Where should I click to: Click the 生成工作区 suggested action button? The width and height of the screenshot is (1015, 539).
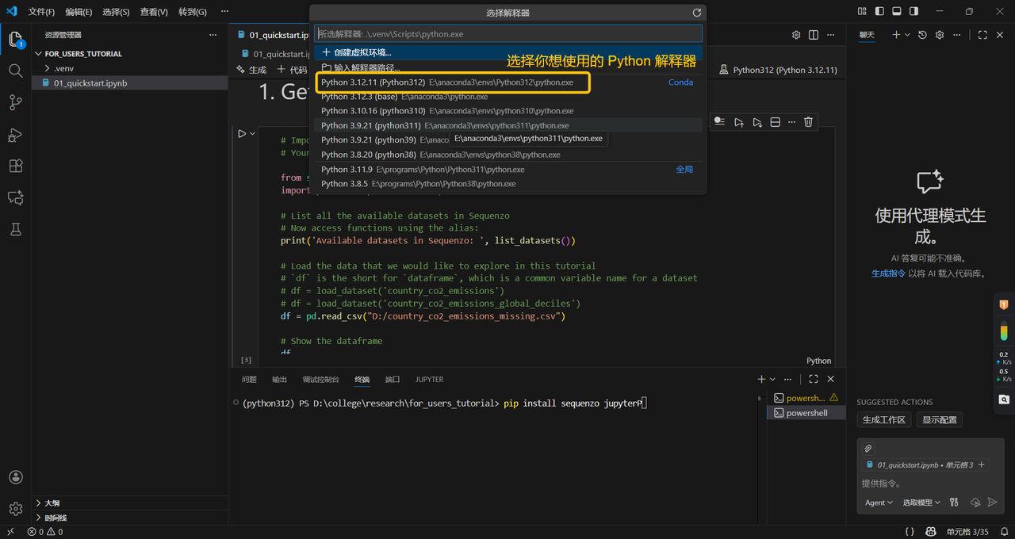click(883, 420)
